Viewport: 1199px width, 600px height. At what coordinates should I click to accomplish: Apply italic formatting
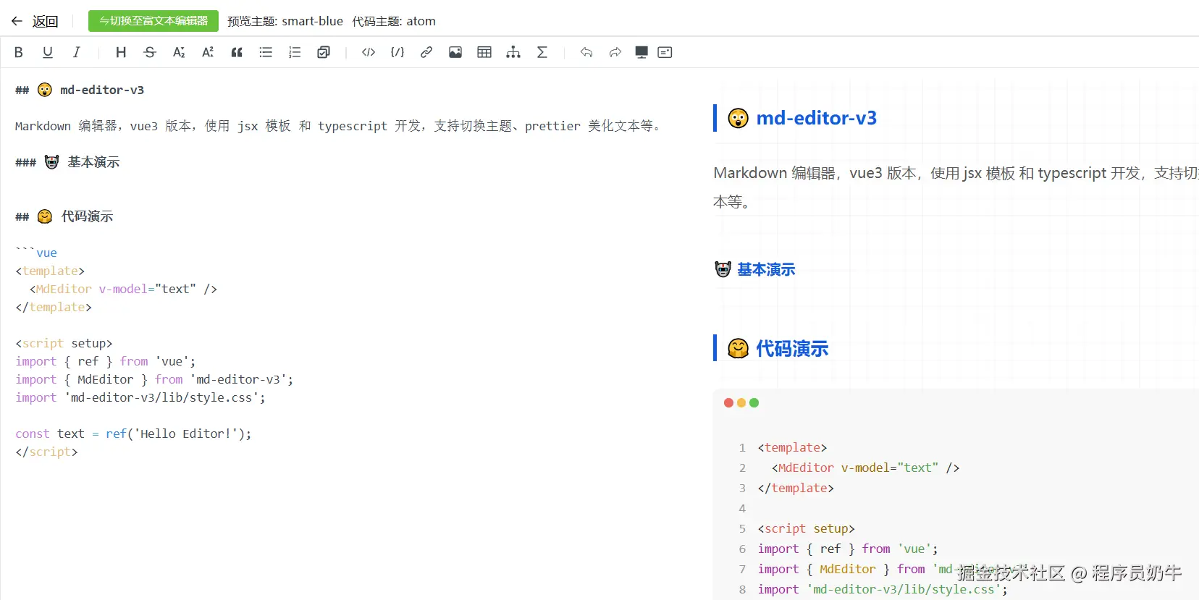(76, 52)
